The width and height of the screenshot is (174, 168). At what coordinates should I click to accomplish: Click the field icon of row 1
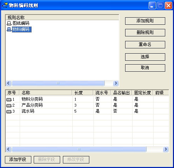click(x=9, y=100)
